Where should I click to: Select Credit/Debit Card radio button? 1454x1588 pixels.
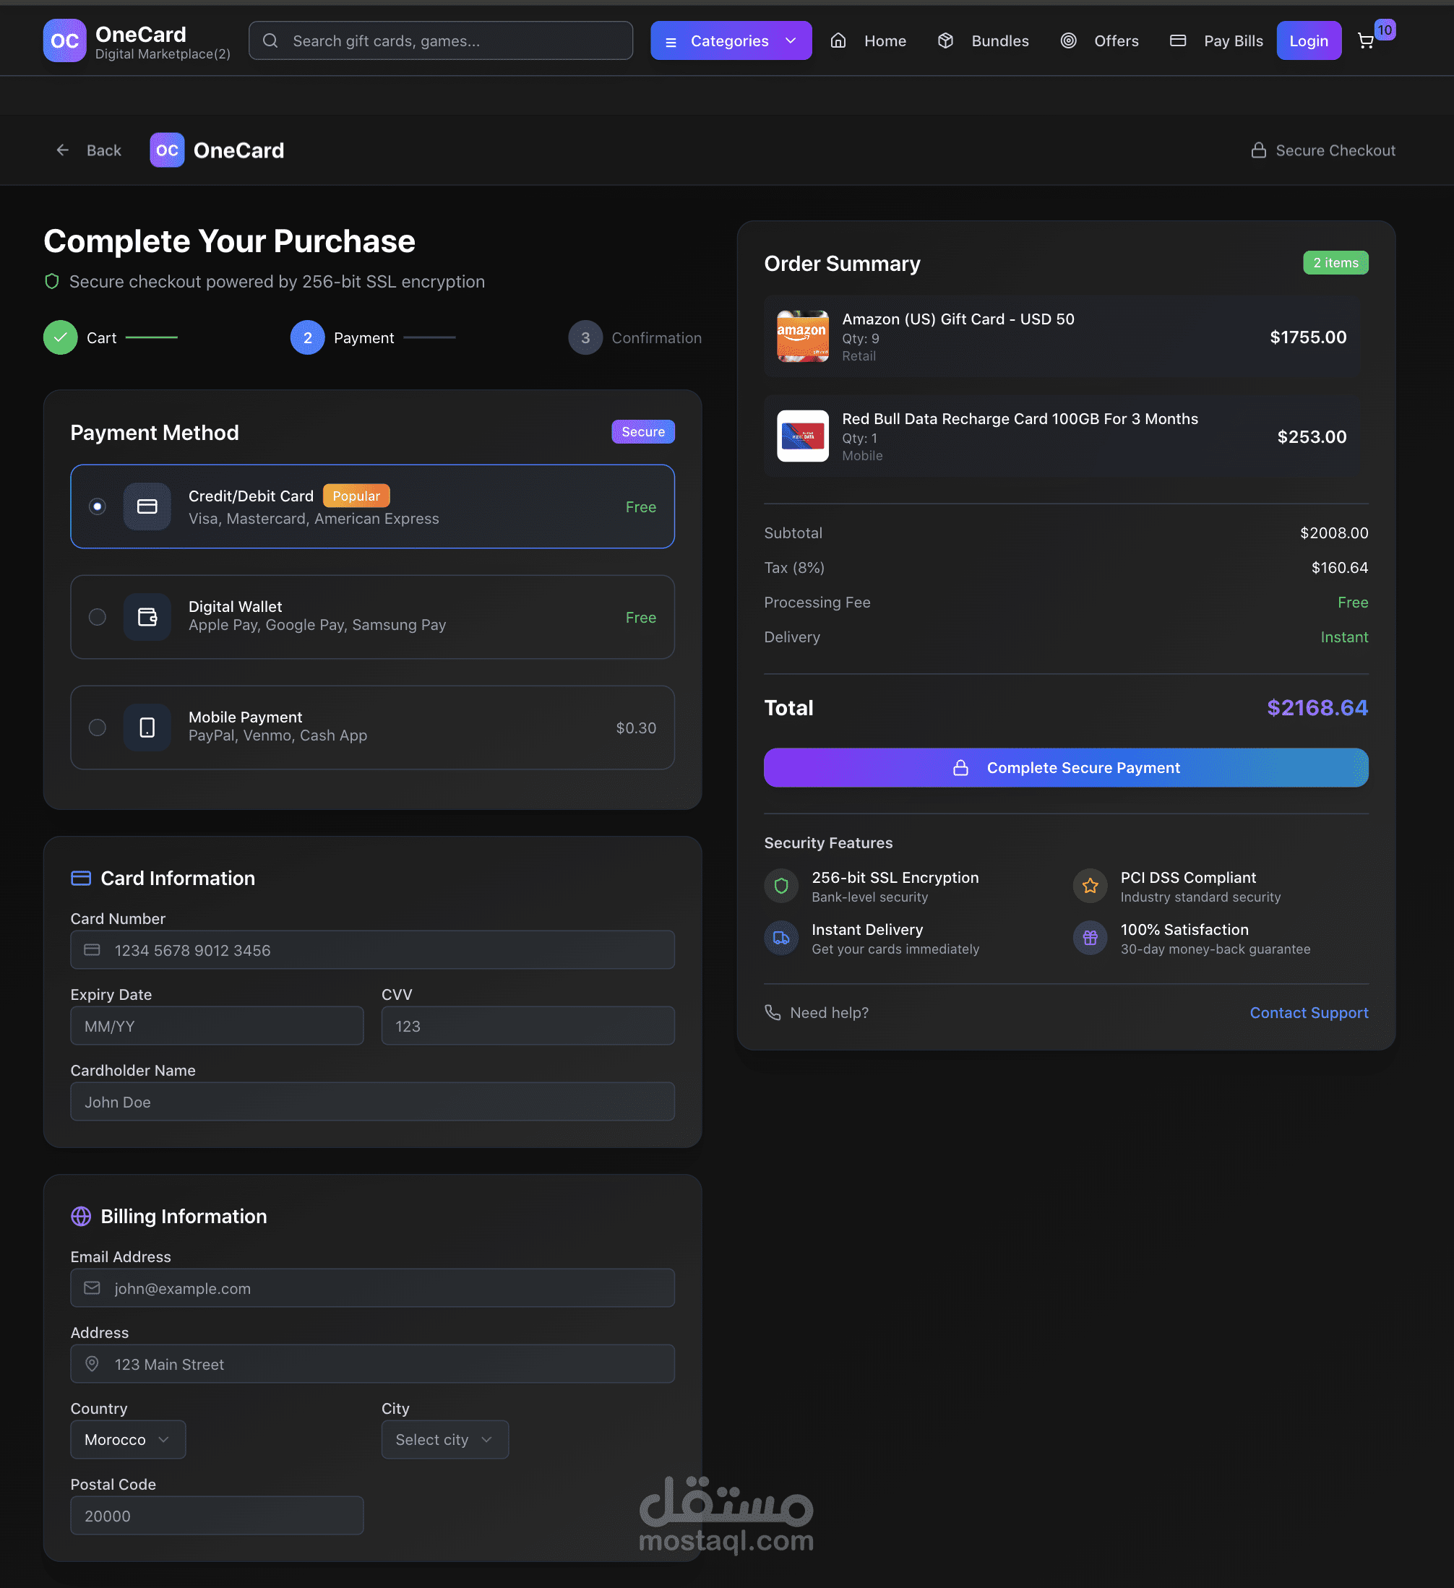tap(97, 506)
